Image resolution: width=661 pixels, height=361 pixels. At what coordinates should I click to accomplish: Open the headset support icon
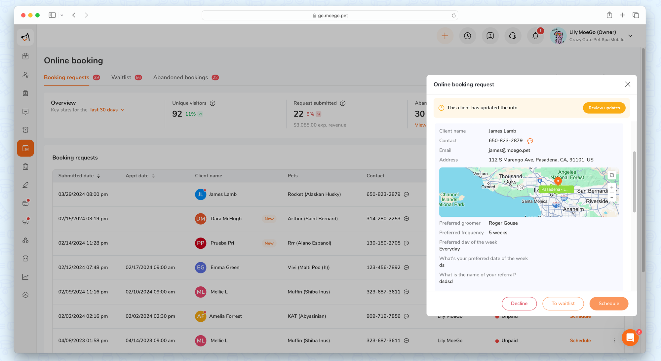click(x=513, y=36)
